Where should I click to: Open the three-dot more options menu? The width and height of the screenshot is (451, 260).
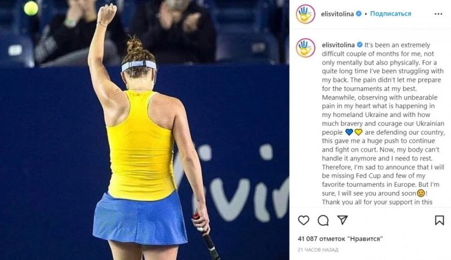coord(438,14)
